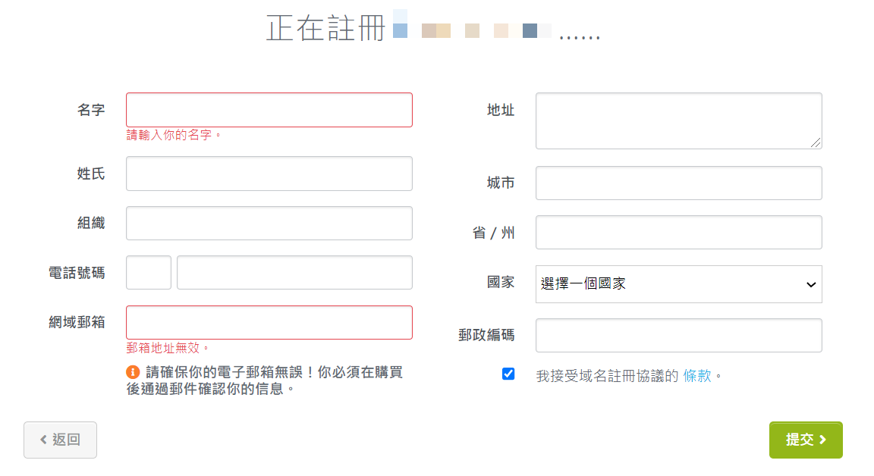Click the orange info icon near email notice
874x476 pixels.
[x=133, y=372]
